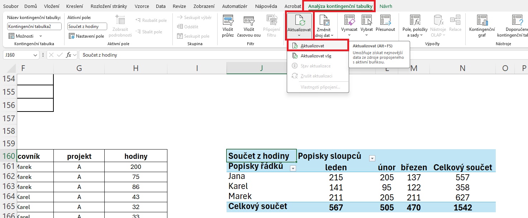The image size is (528, 218).
Task: Open the Vložení ribbon tab
Action: tap(52, 6)
